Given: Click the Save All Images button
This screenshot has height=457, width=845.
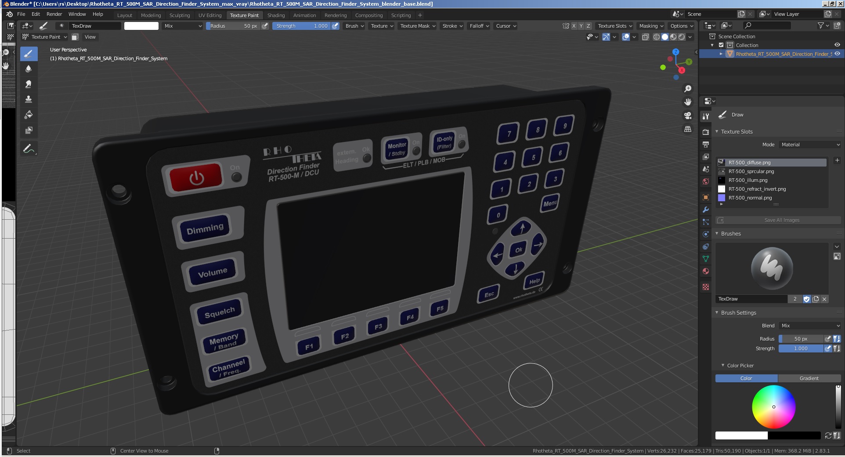Looking at the screenshot, I should [778, 220].
